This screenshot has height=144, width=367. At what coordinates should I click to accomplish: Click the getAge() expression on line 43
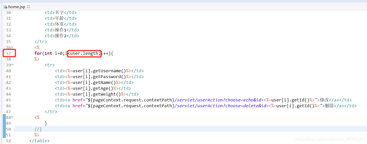pos(93,88)
